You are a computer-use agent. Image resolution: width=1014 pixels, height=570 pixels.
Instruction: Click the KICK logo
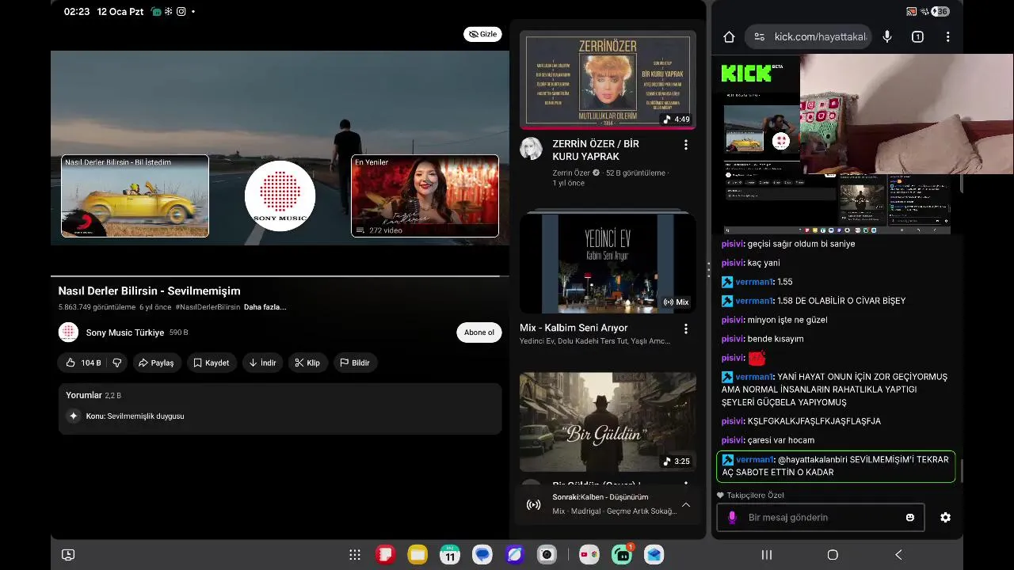click(746, 74)
